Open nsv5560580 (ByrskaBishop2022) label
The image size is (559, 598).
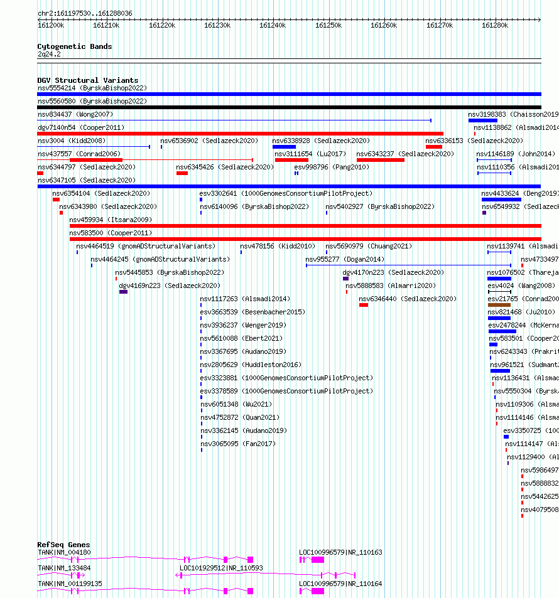pos(92,101)
